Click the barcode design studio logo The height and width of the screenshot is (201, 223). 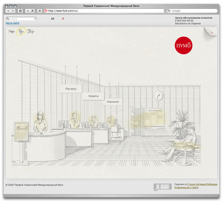tap(160, 186)
